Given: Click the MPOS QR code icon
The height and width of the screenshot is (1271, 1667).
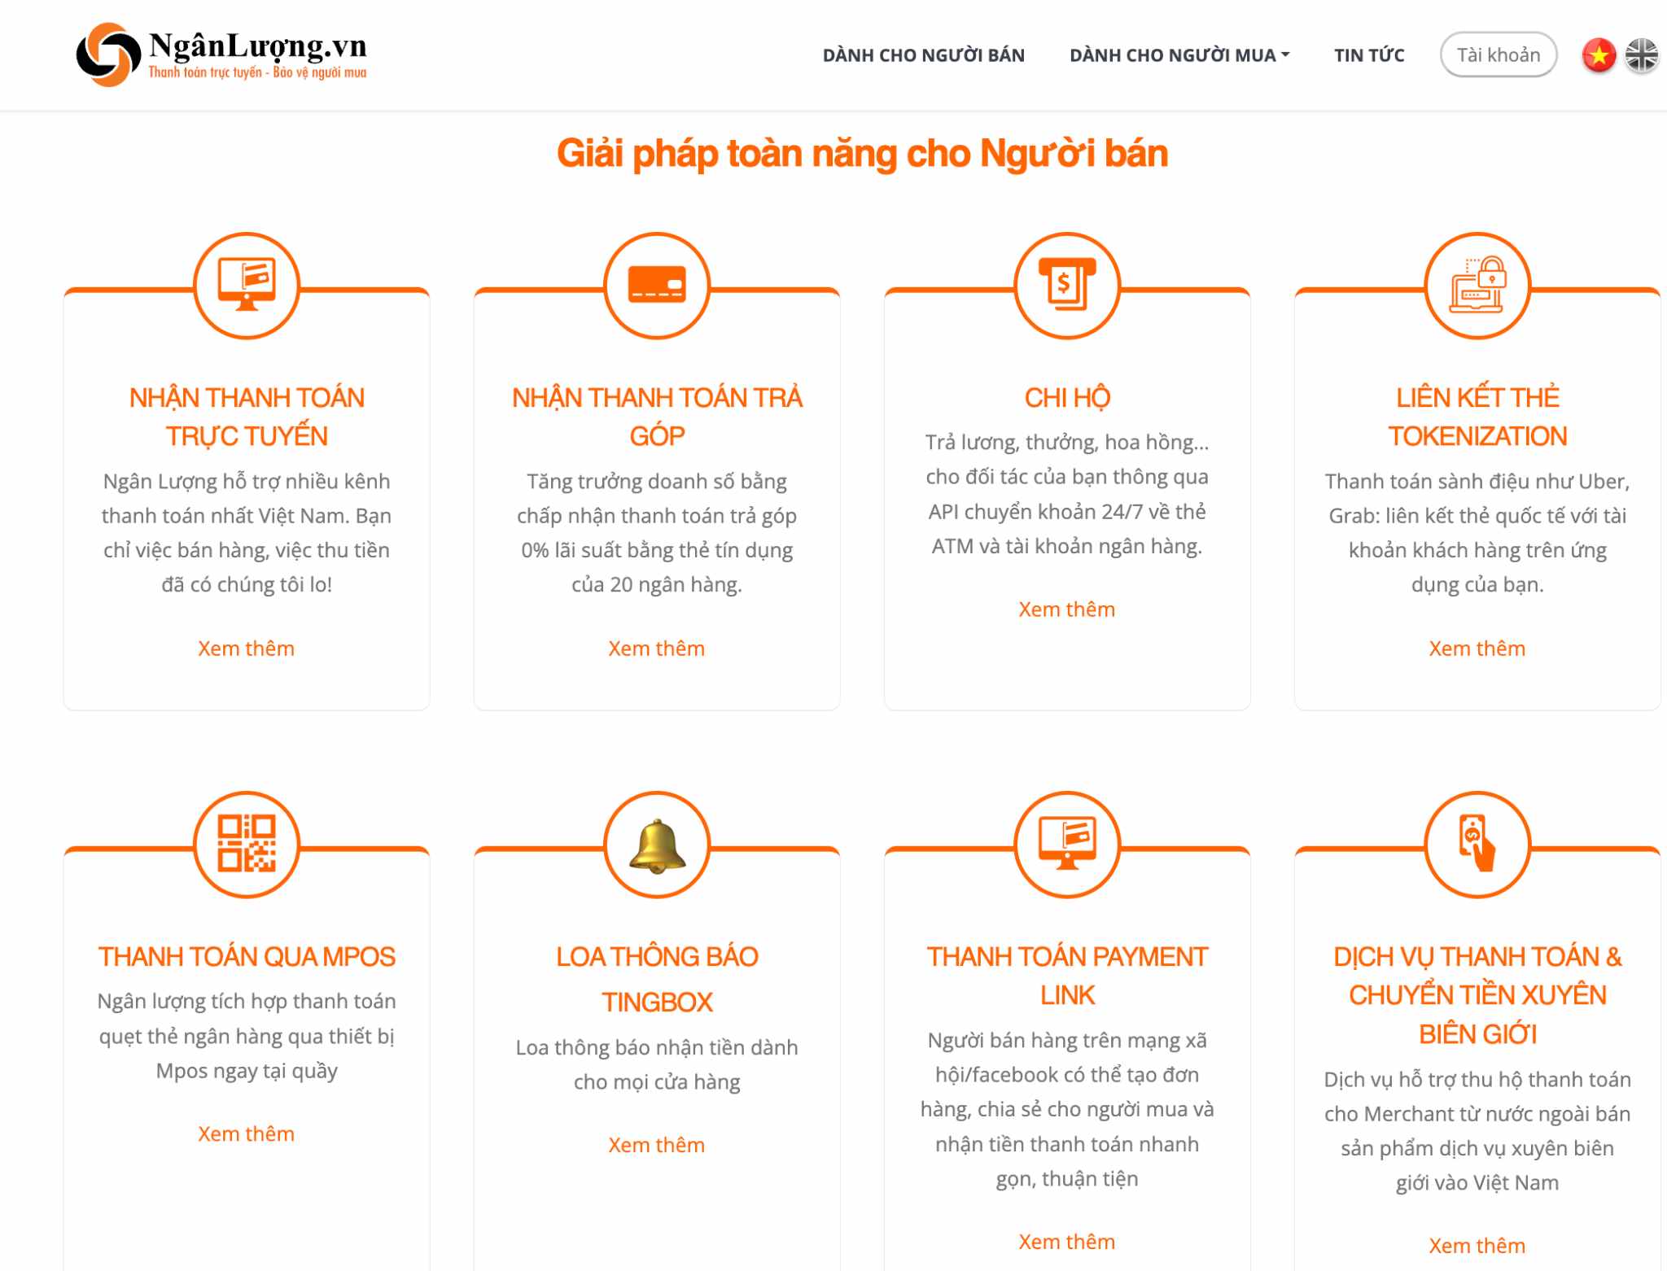Looking at the screenshot, I should 247,844.
